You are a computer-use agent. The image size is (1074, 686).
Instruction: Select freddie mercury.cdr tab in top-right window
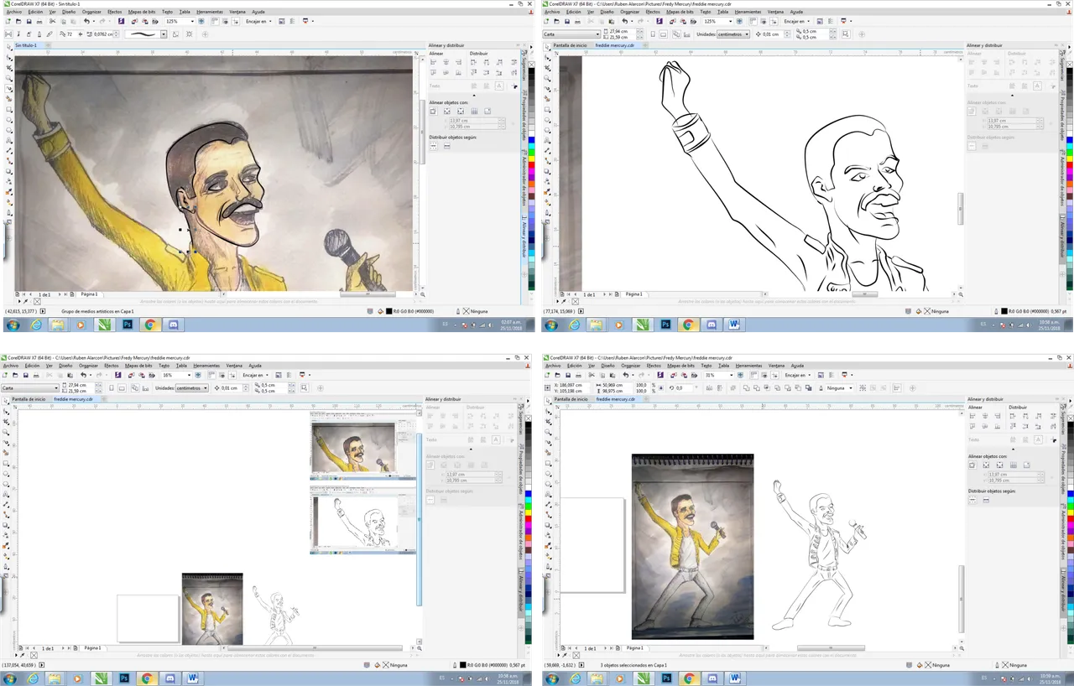coord(615,45)
